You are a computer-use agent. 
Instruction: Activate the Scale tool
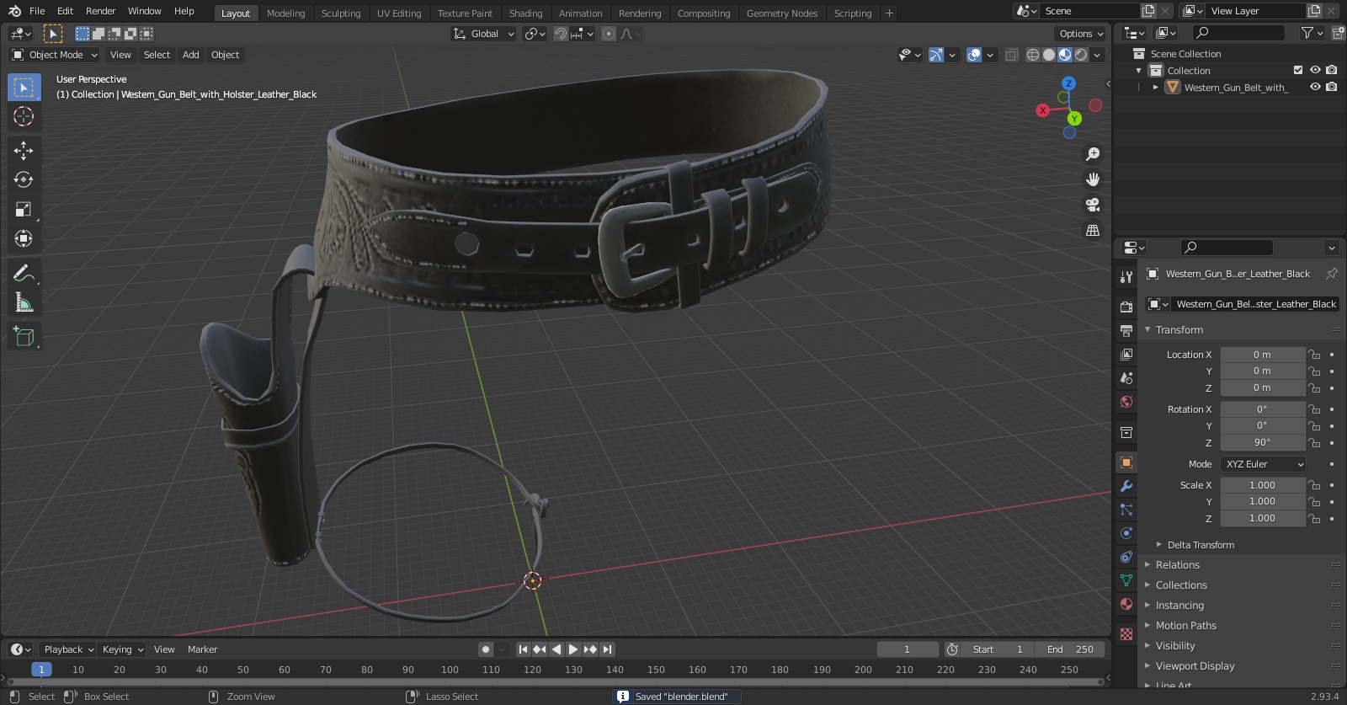(24, 209)
